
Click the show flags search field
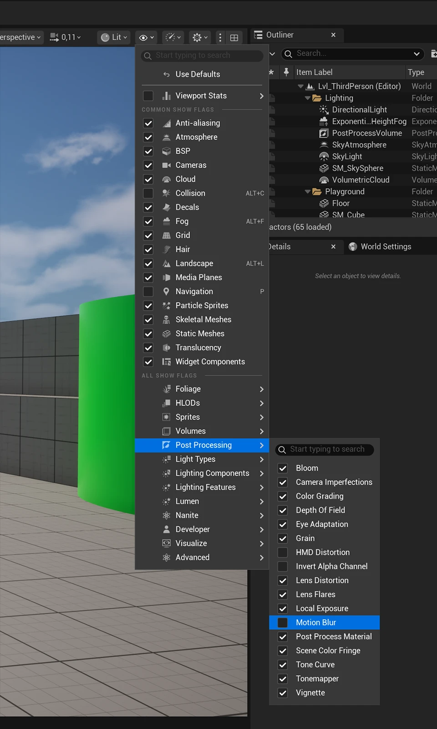tap(202, 56)
